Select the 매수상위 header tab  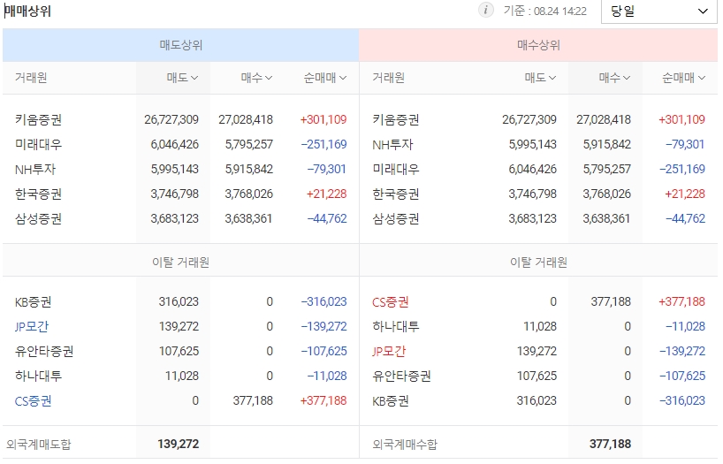pyautogui.click(x=538, y=45)
